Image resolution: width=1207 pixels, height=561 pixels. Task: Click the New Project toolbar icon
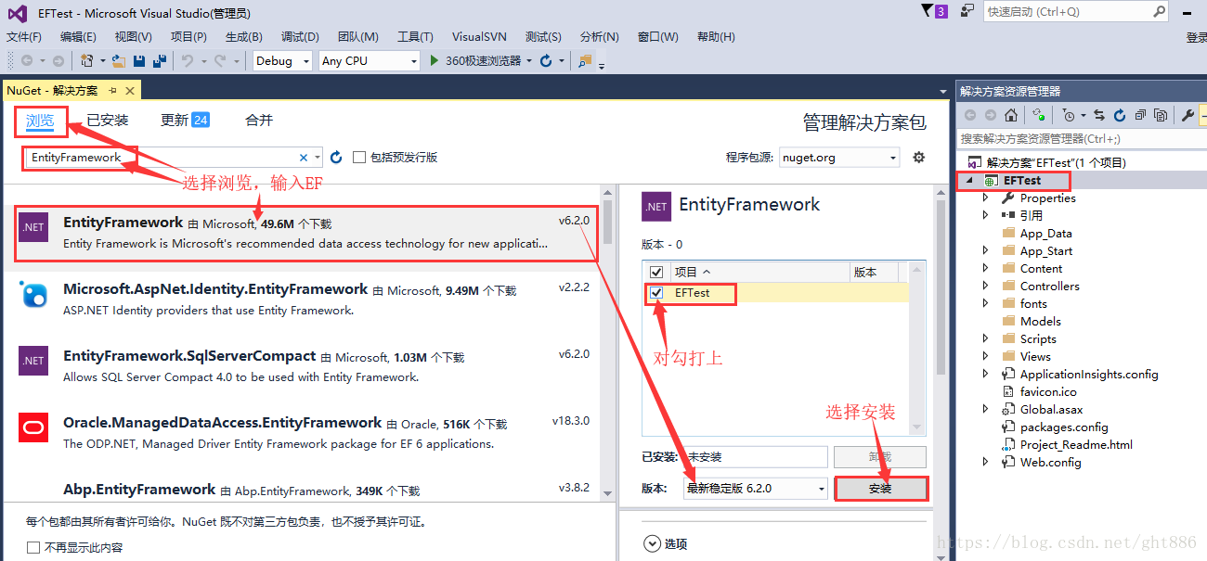(87, 60)
